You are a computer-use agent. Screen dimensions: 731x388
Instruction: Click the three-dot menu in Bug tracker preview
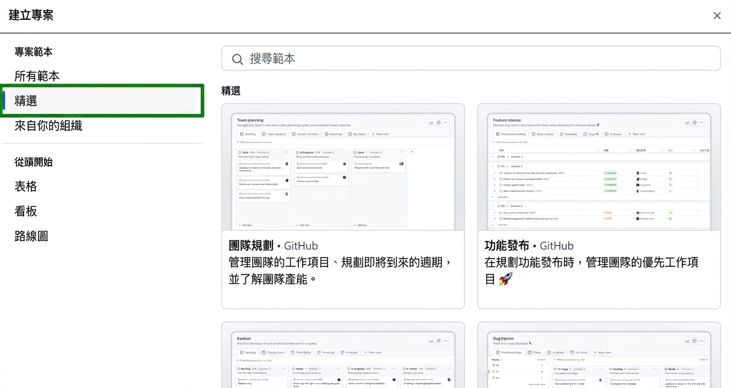pos(702,341)
